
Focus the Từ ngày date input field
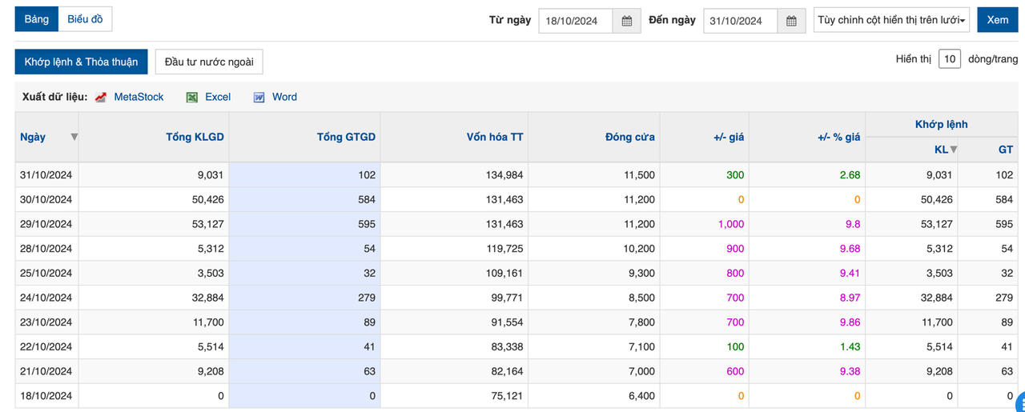(575, 21)
